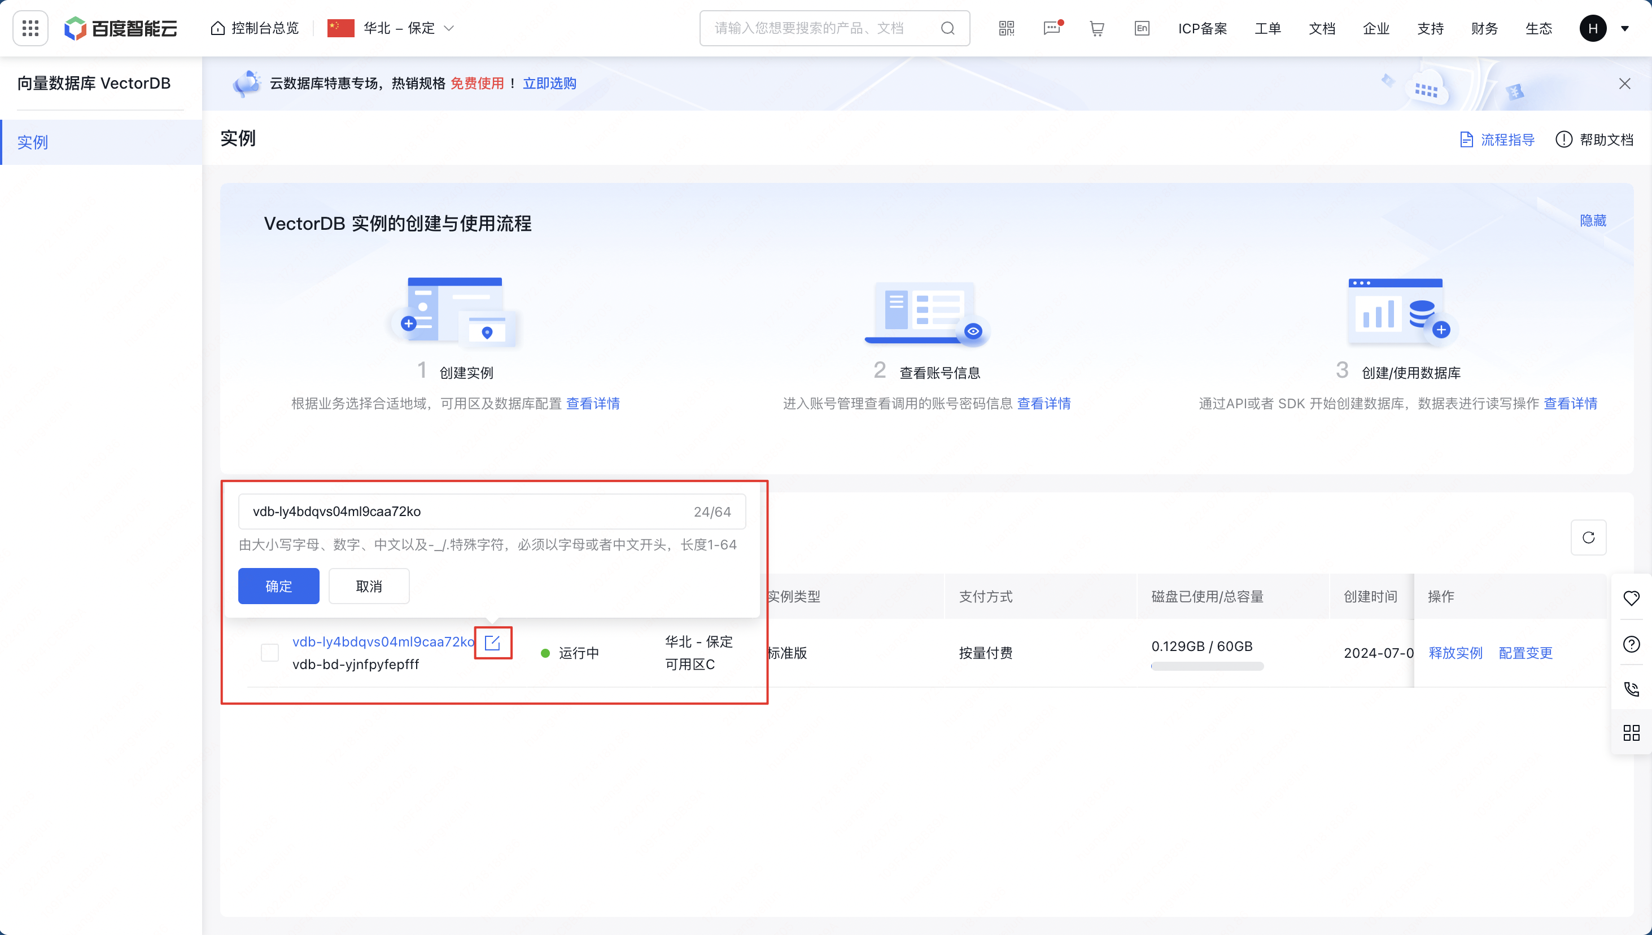Screen dimensions: 1652x935
Task: Click the search magnifier icon
Action: click(947, 28)
